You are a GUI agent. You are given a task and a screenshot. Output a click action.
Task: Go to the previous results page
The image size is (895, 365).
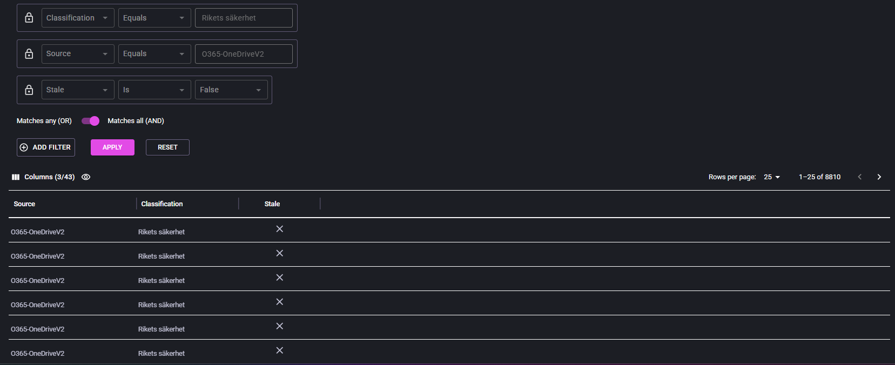859,177
